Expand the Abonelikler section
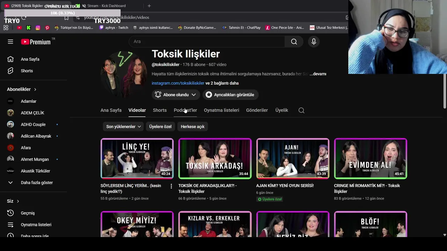 [22, 89]
